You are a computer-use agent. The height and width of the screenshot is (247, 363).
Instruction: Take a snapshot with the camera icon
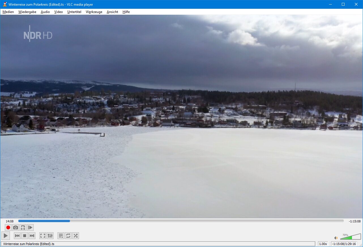pos(16,227)
